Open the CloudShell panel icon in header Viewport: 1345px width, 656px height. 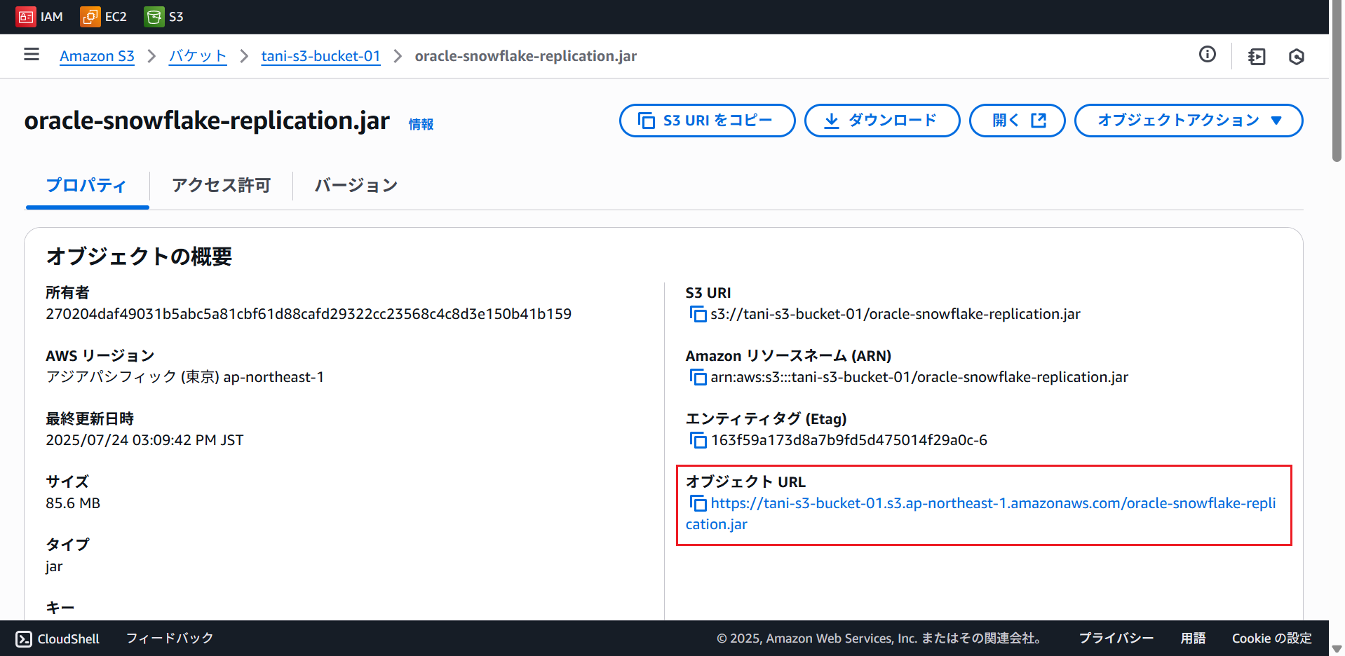point(1257,56)
